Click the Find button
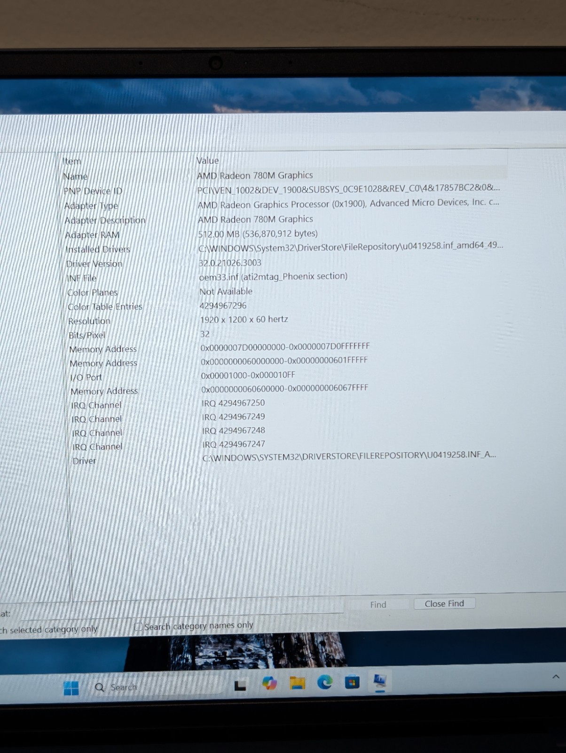The height and width of the screenshot is (753, 566). (x=378, y=604)
